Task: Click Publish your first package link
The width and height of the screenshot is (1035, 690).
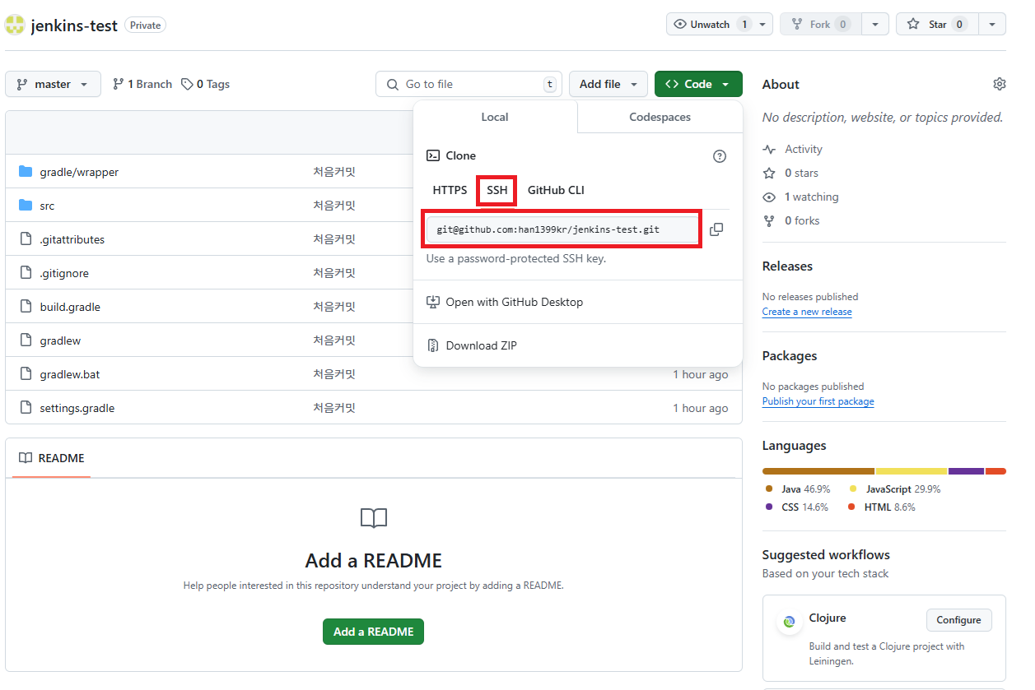Action: 818,401
